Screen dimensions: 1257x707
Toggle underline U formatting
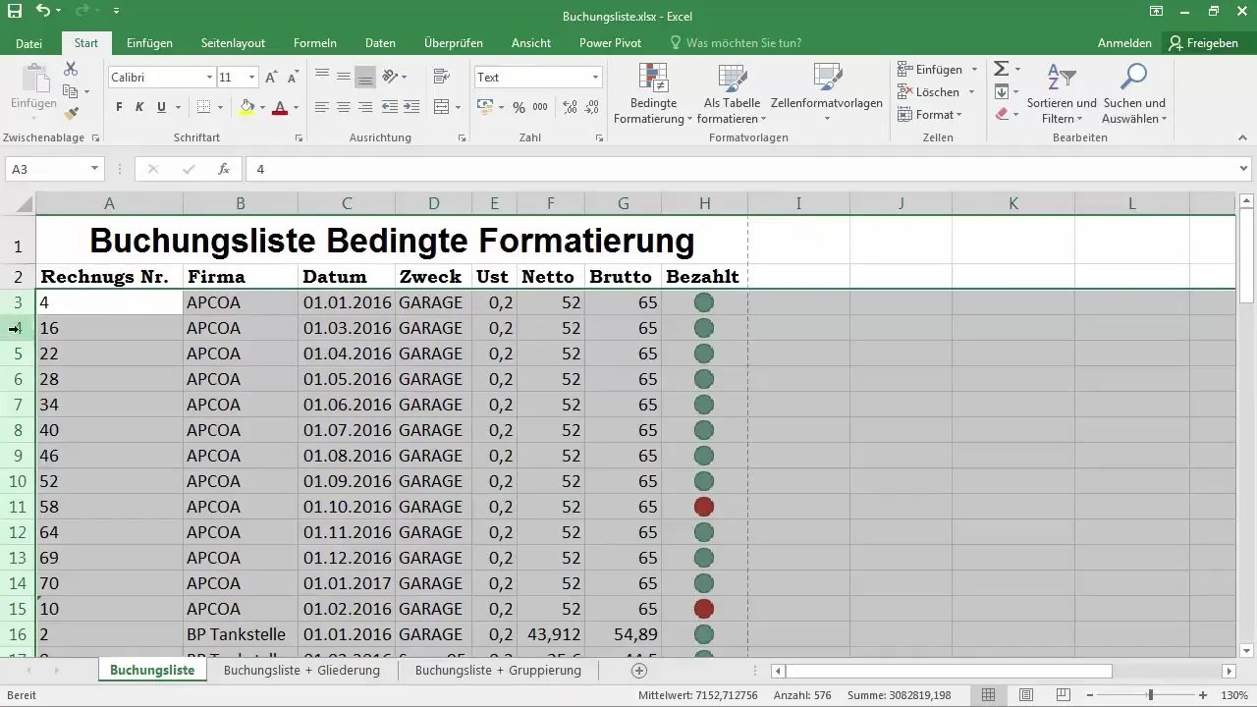pos(161,107)
